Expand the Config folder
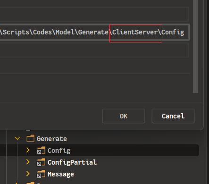 coord(28,150)
